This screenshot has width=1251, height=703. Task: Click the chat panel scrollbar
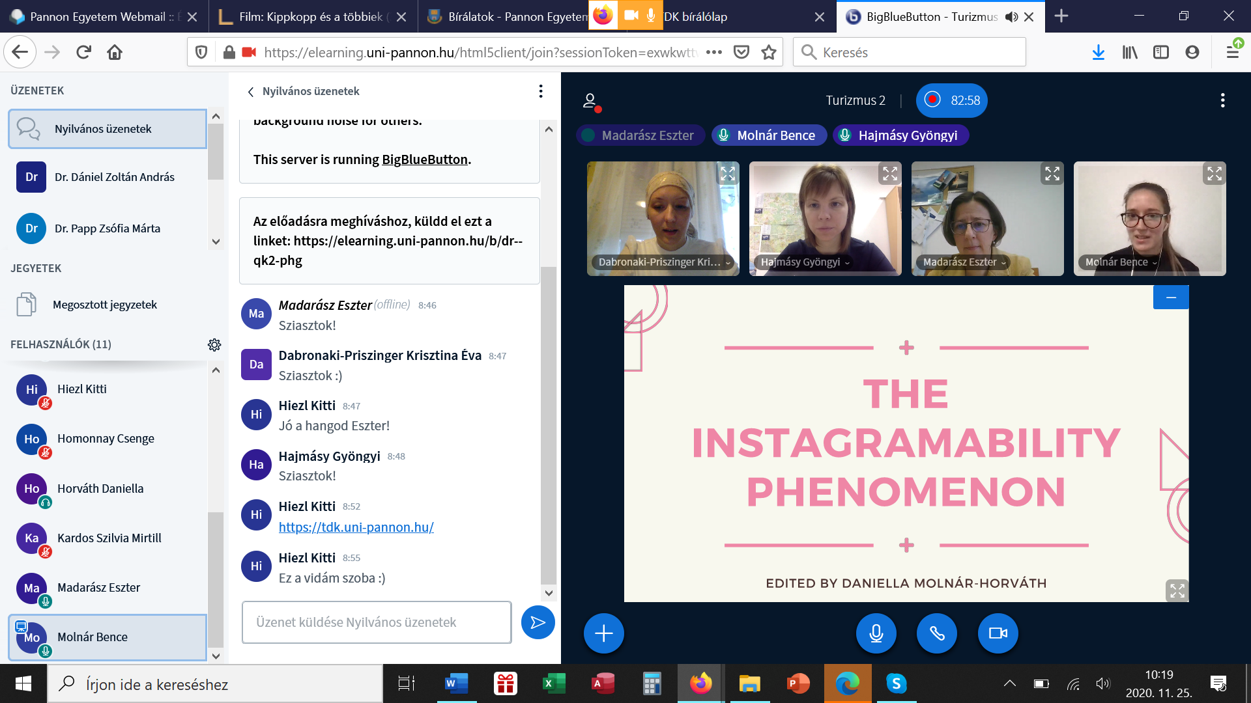(x=549, y=423)
